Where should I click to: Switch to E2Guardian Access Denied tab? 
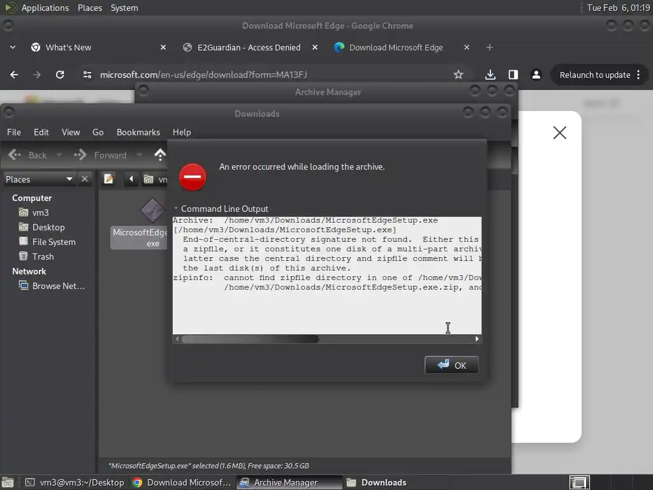point(250,47)
